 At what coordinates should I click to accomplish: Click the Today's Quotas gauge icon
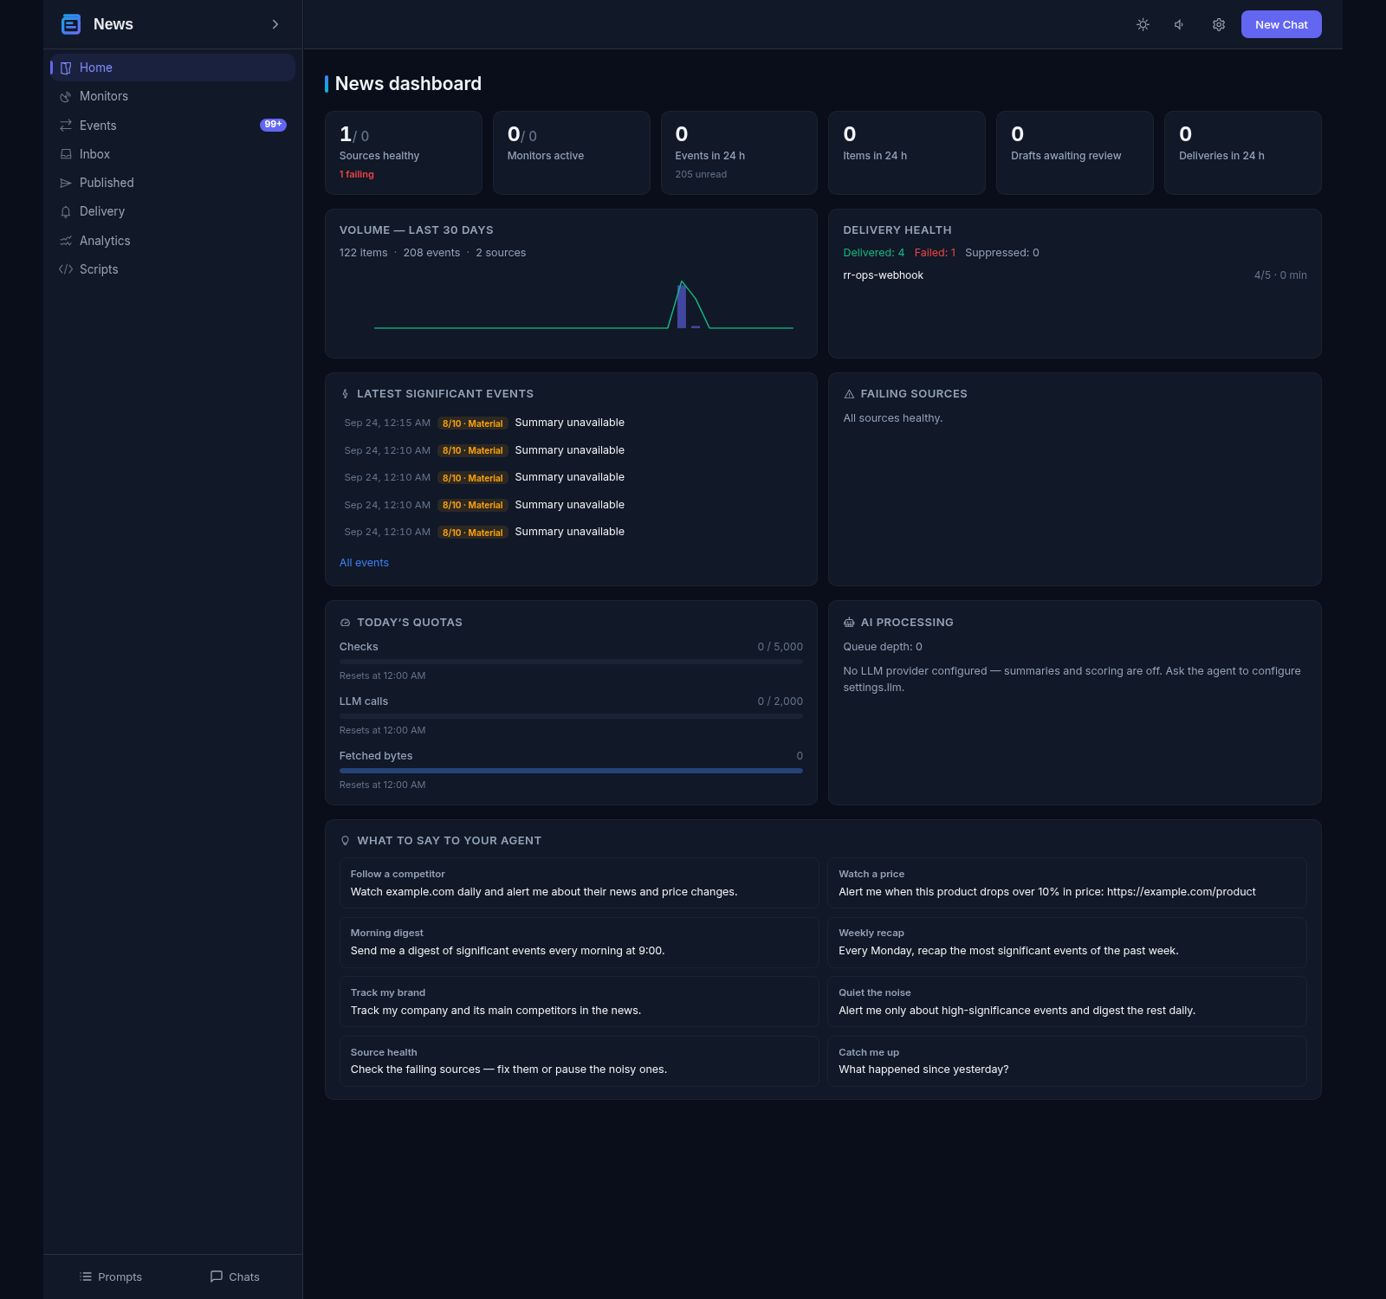[345, 623]
